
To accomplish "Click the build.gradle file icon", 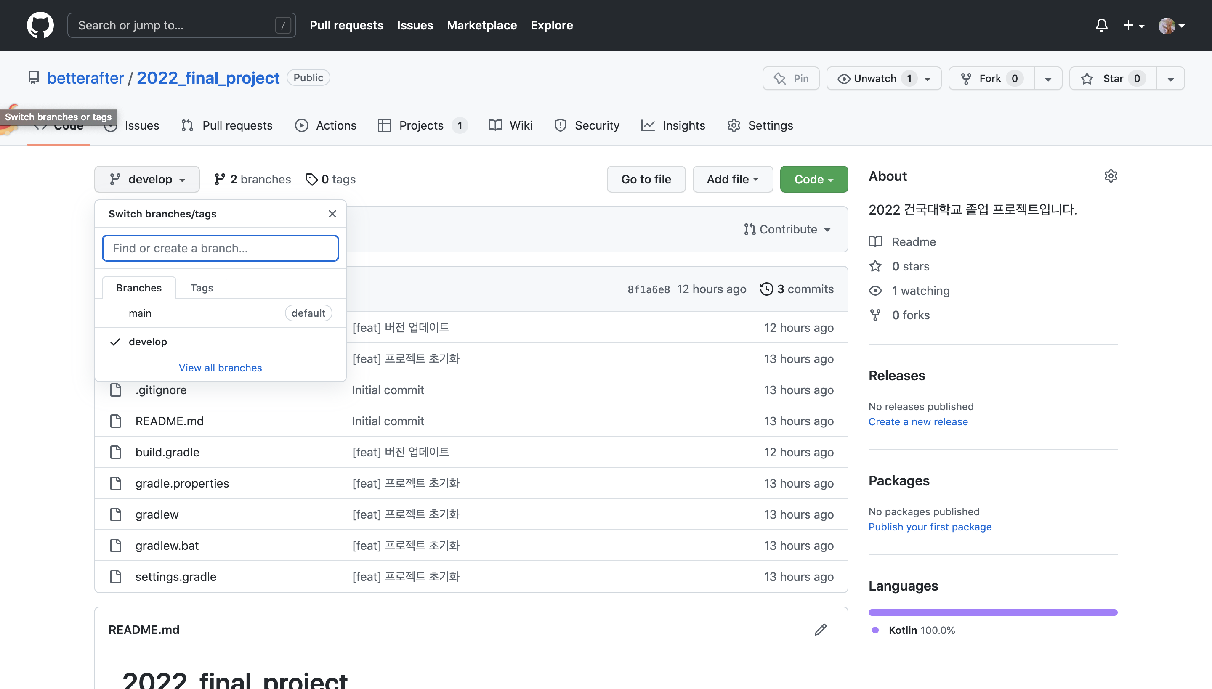I will (x=115, y=452).
